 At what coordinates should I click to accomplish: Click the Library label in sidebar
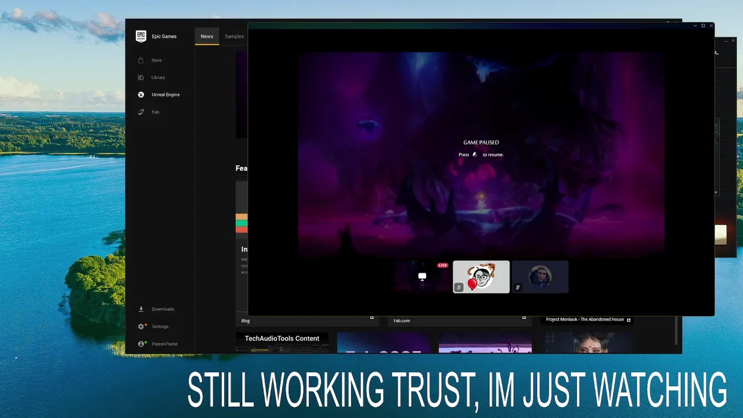pyautogui.click(x=158, y=77)
